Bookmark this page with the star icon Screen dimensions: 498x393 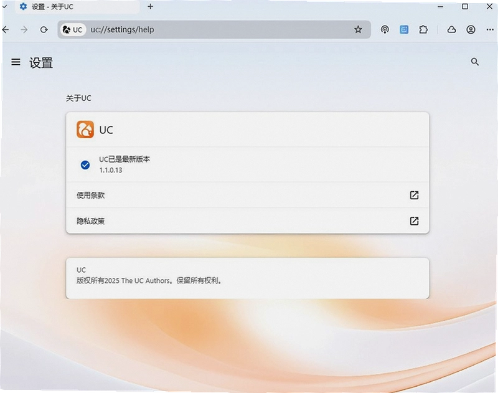(x=358, y=29)
